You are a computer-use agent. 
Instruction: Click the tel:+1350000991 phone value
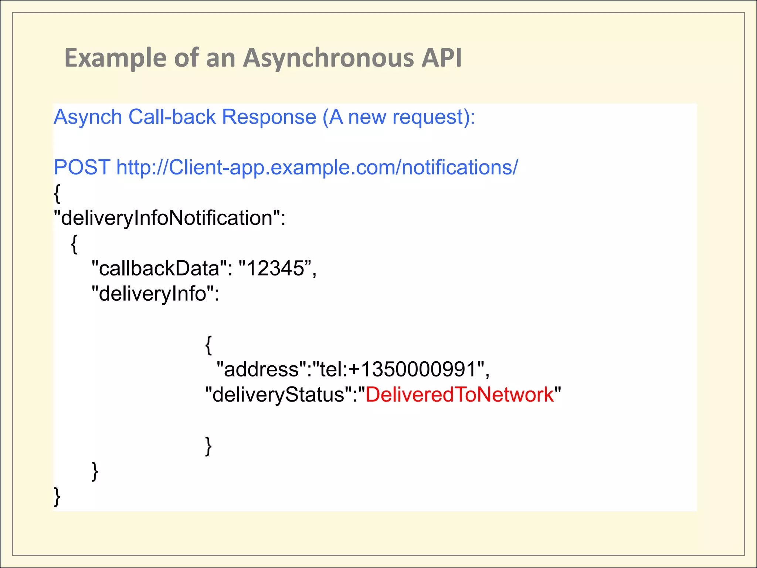pos(398,369)
